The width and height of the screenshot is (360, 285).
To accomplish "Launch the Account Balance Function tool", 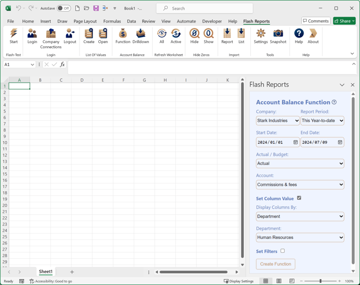I will pyautogui.click(x=123, y=36).
